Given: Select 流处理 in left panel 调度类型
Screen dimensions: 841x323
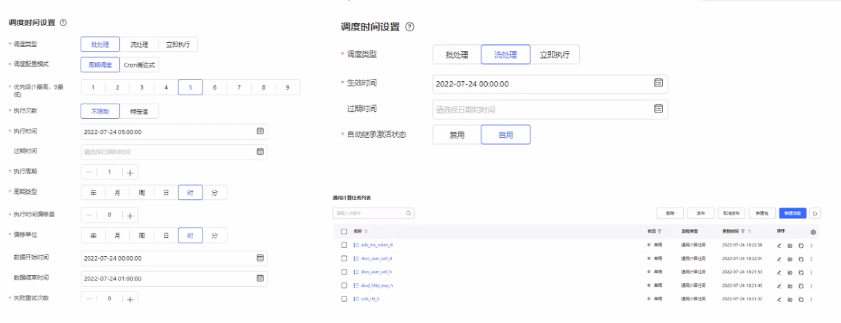Looking at the screenshot, I should (x=139, y=44).
